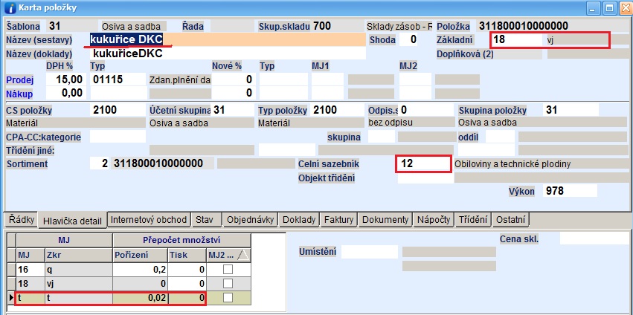Click the triangle icon in MJ2 column header
Viewport: 633px width, 315px height.
click(x=242, y=255)
